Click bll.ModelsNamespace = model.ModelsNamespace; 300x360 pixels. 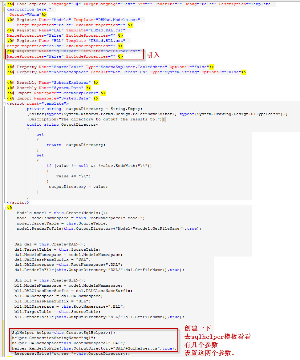coord(68,286)
